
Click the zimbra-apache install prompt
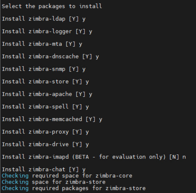pos(47,94)
